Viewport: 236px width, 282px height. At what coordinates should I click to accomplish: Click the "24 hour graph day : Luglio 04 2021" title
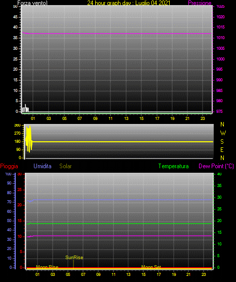click(x=129, y=3)
